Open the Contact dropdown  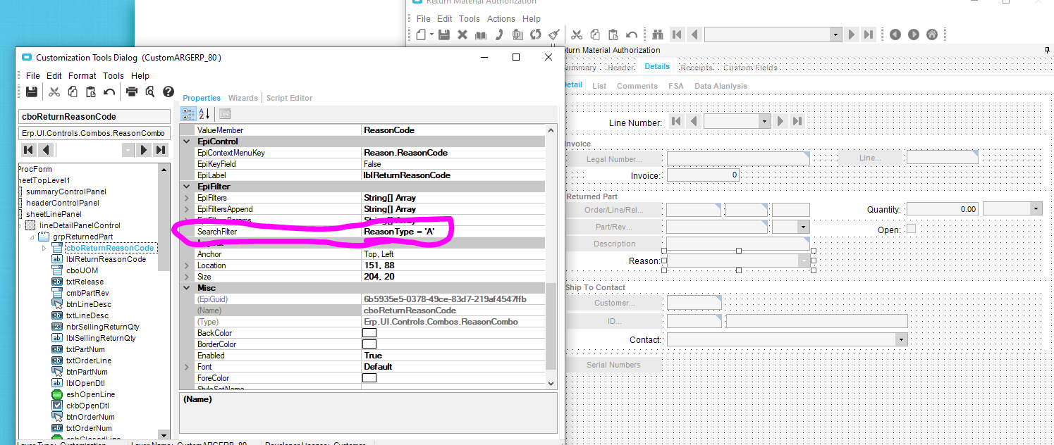901,339
